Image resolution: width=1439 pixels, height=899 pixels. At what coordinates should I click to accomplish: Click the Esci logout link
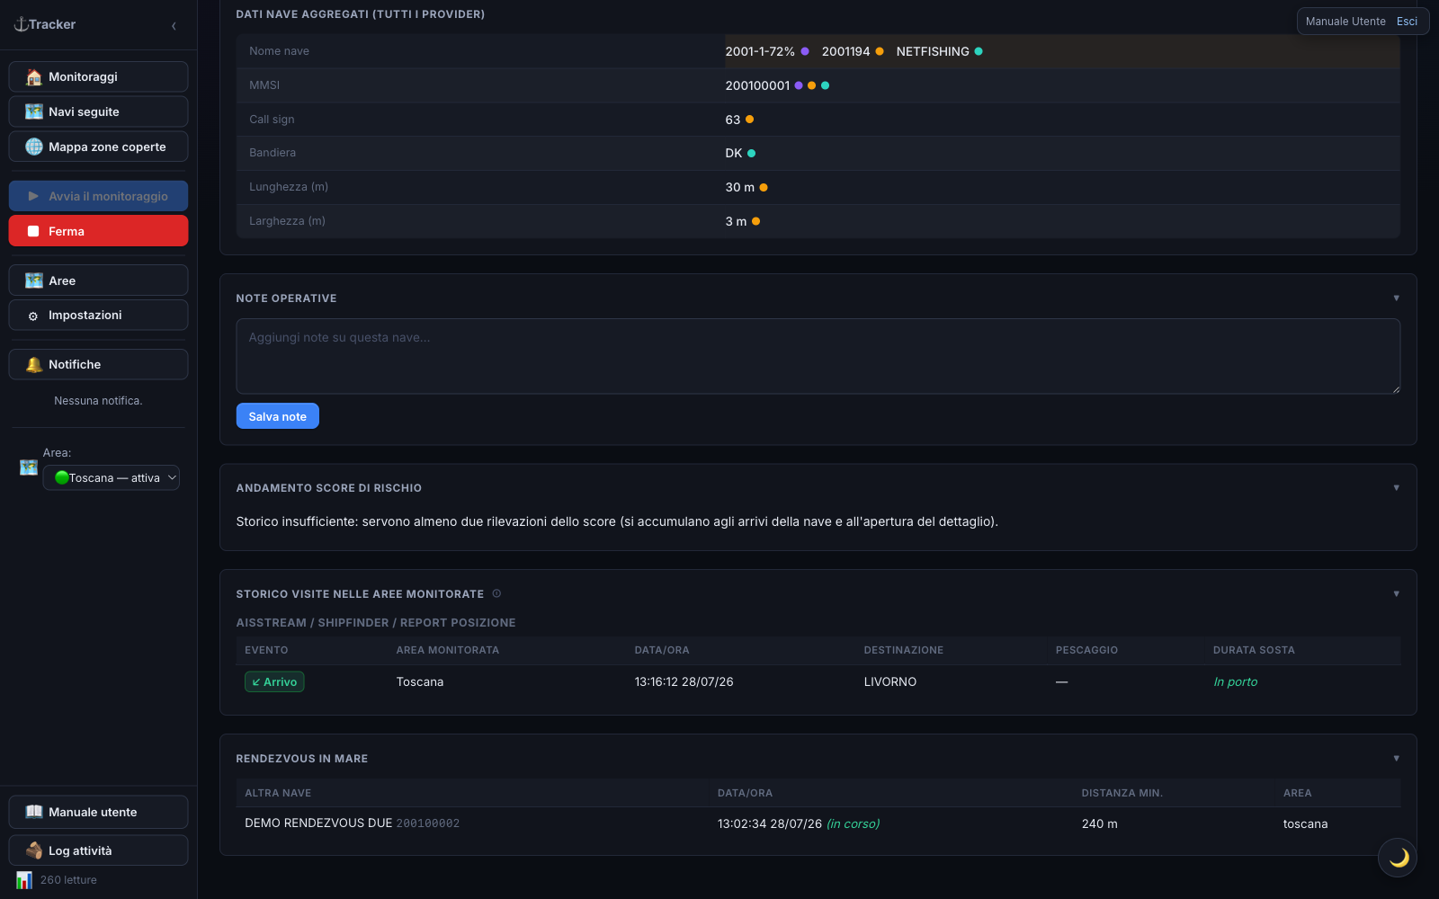[1407, 22]
